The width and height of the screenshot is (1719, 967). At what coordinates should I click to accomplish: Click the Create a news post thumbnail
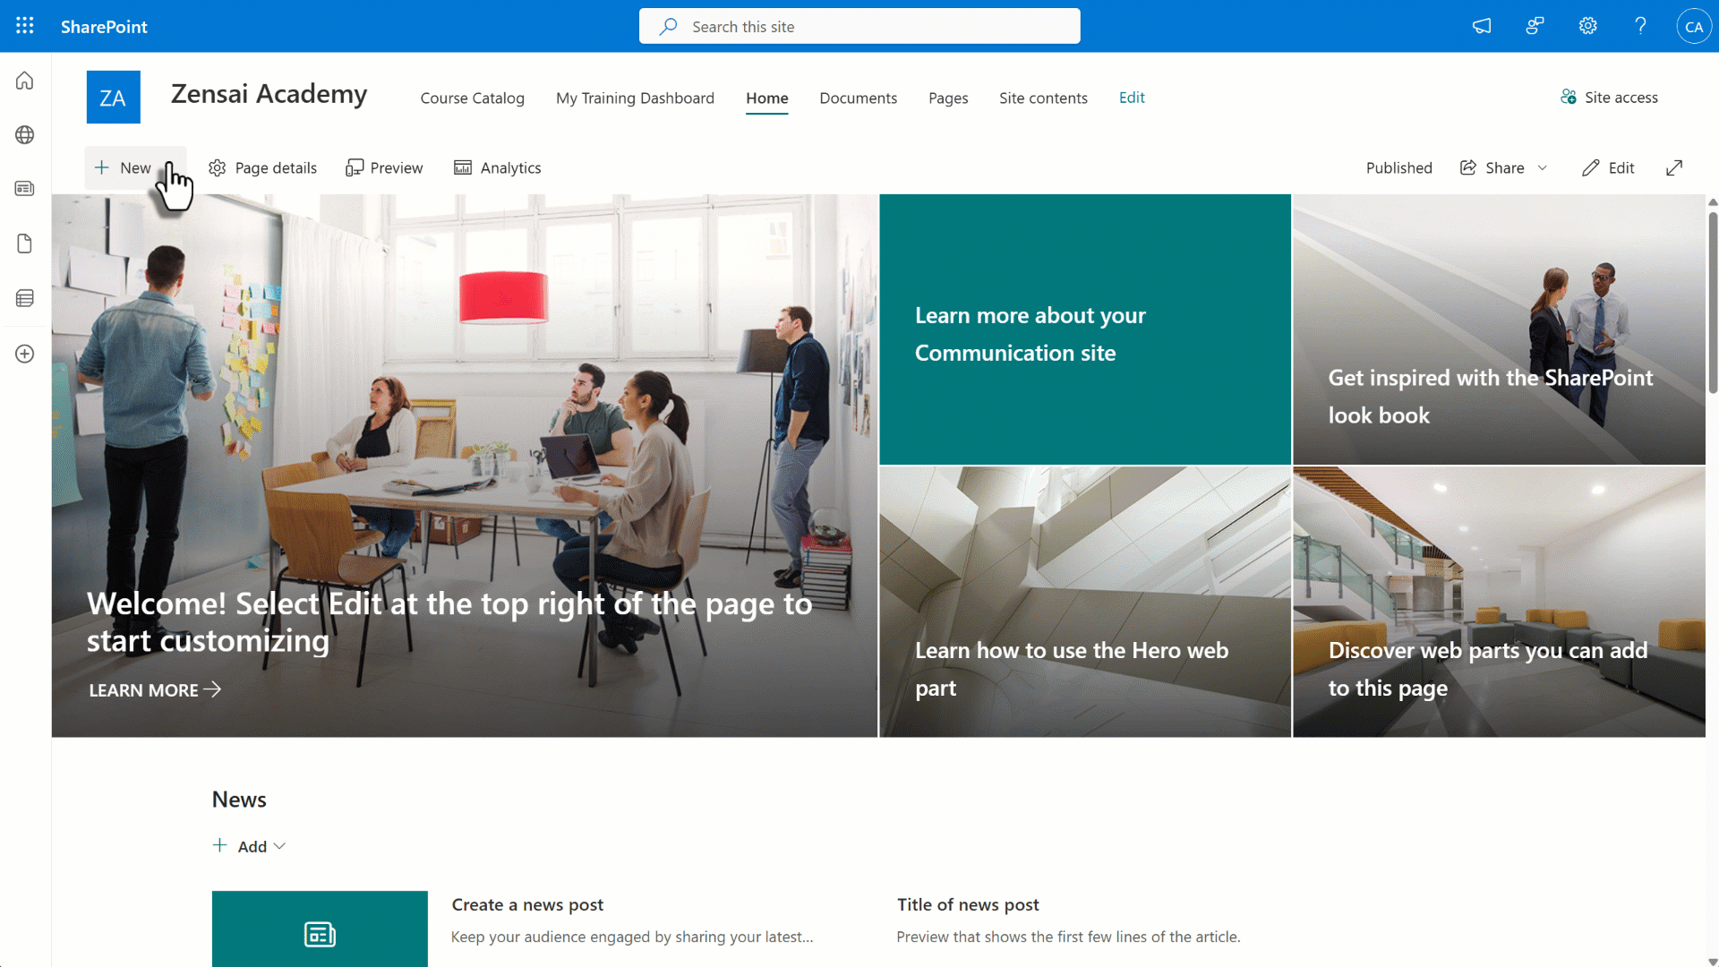click(x=320, y=928)
